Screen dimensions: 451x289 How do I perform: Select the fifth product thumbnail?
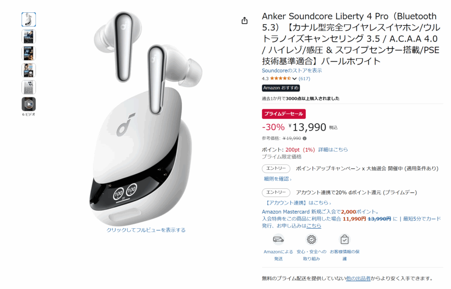tap(29, 88)
